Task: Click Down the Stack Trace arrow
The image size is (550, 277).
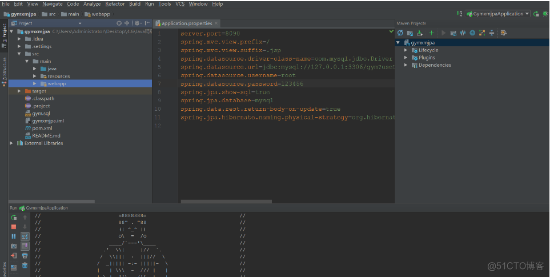Action: (x=25, y=227)
